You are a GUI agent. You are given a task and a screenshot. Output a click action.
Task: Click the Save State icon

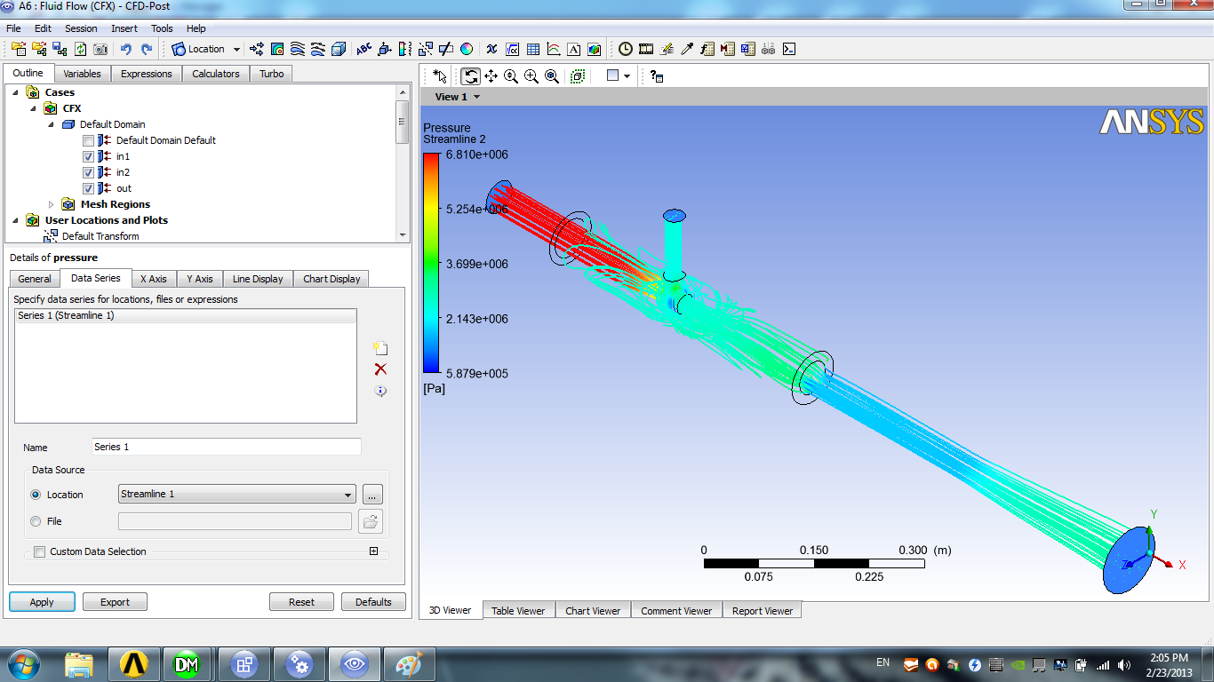(60, 49)
